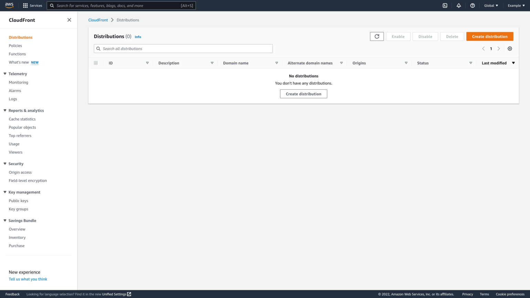The image size is (530, 298).
Task: Sort by the Description column arrow
Action: click(212, 63)
